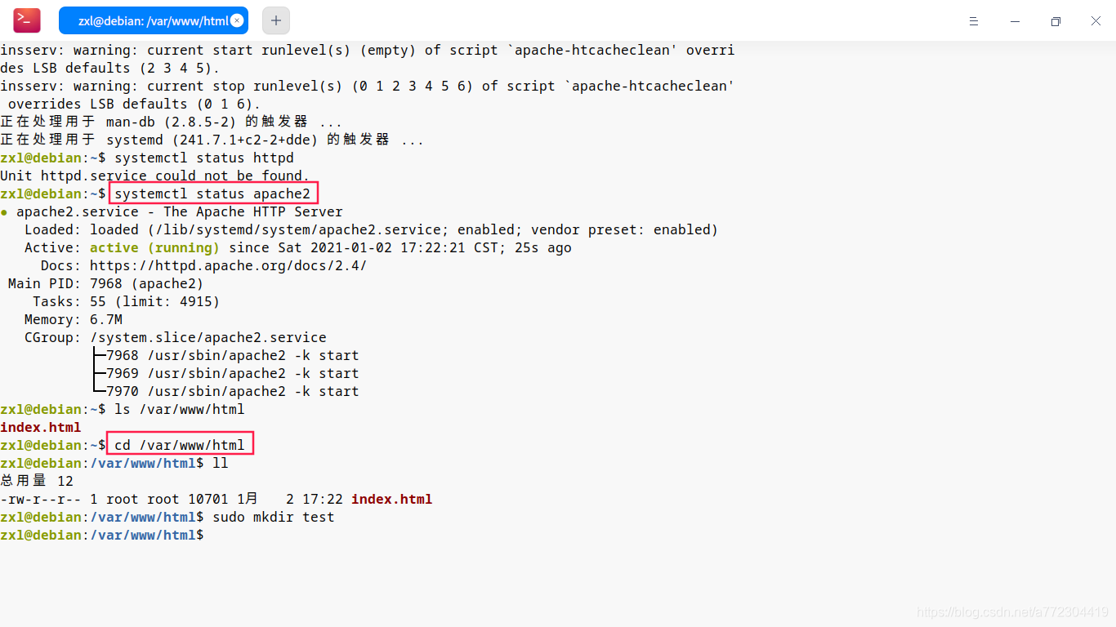The height and width of the screenshot is (627, 1116).
Task: Open a new terminal tab with the plus button
Action: click(x=275, y=20)
